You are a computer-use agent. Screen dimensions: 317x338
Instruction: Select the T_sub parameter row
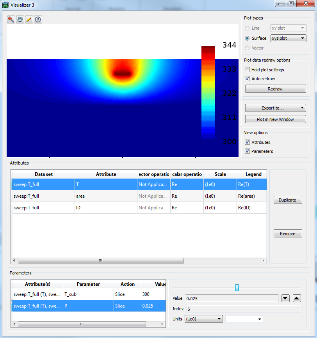coord(89,294)
